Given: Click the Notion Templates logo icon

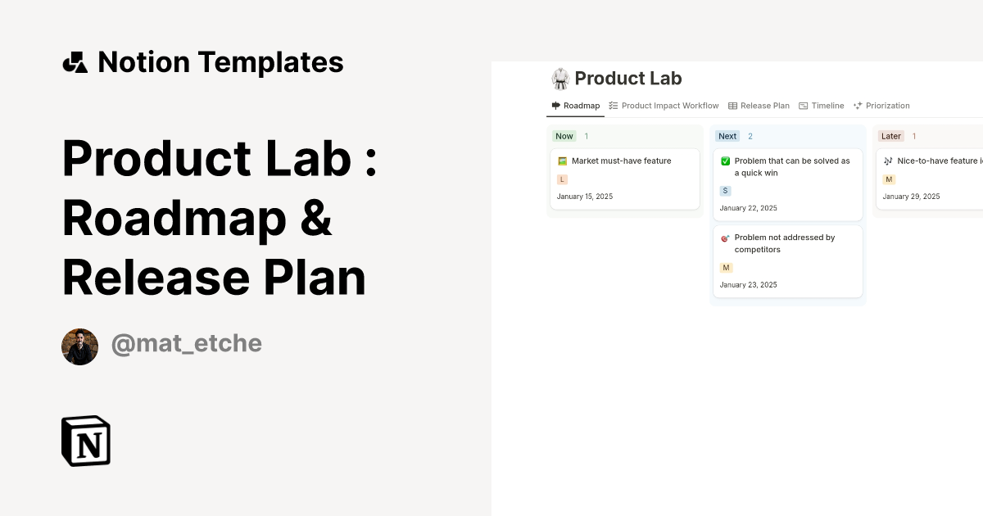Looking at the screenshot, I should click(x=75, y=61).
